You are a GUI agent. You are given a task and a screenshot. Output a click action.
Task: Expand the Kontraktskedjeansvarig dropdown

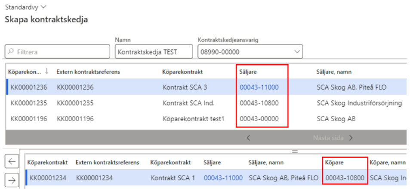point(296,52)
